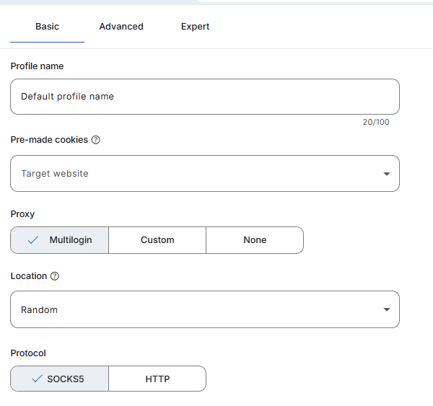
Task: Click the Pre-made cookies label text
Action: coord(49,140)
